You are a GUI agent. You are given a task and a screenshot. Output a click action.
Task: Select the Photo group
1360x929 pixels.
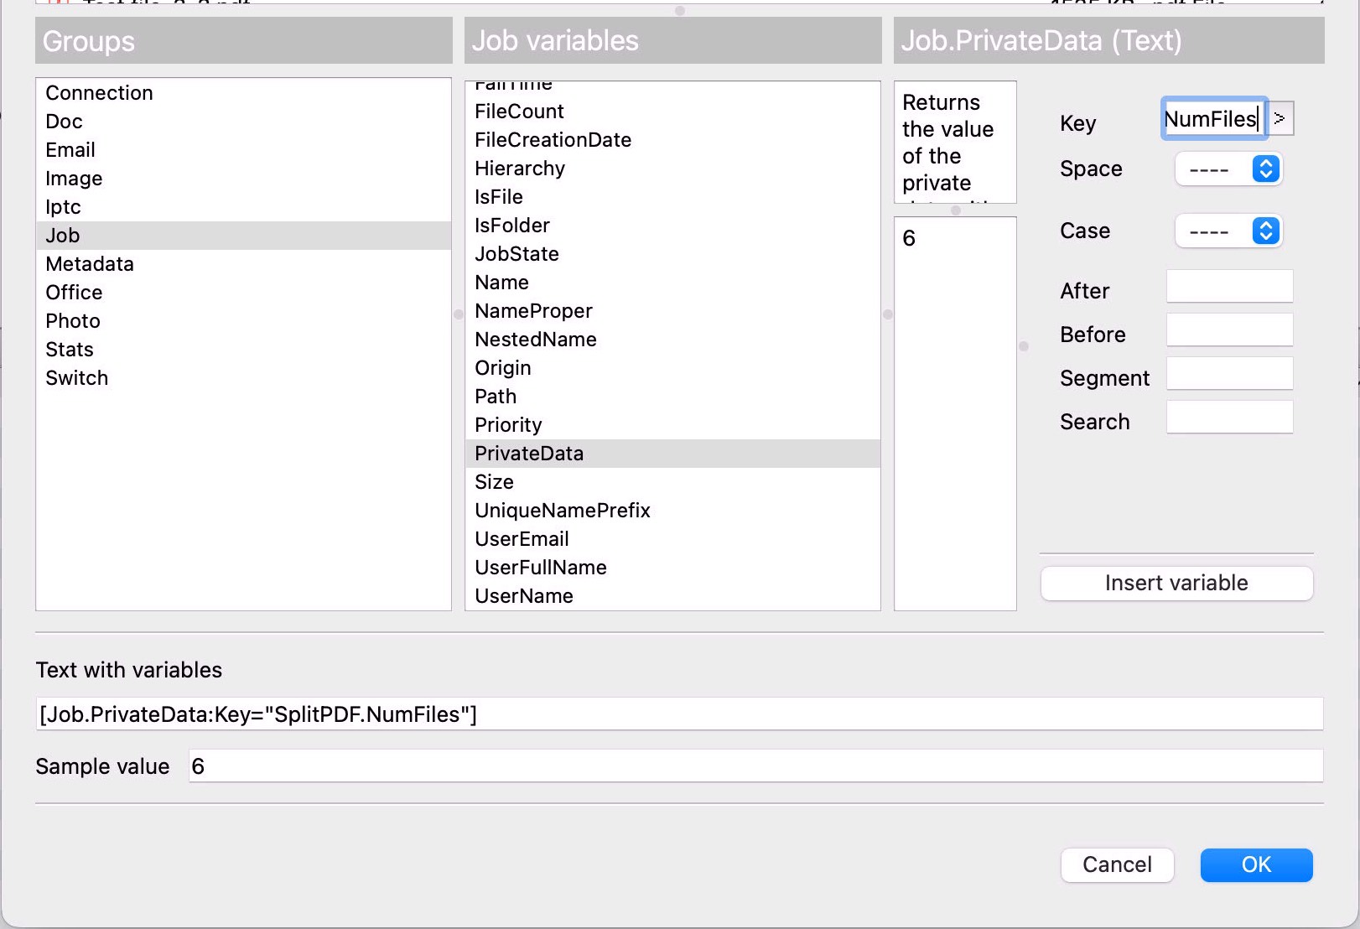73,320
